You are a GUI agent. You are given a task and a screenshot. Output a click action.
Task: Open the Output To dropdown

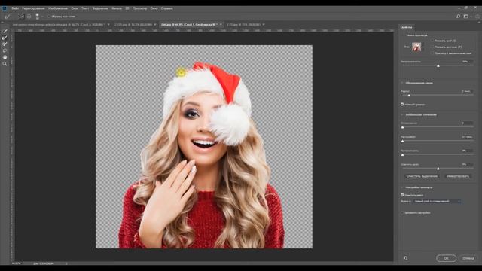click(437, 202)
